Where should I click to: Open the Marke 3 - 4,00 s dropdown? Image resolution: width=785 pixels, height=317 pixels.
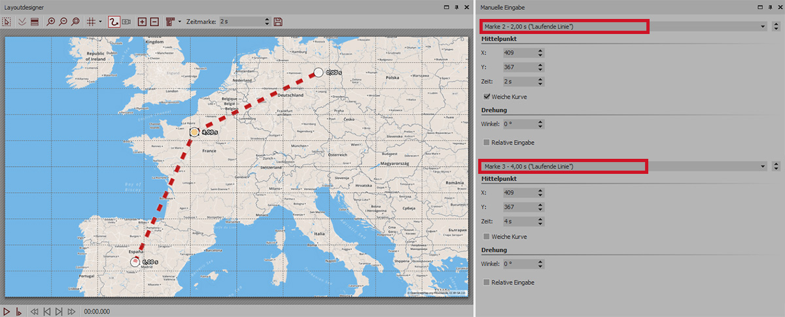763,167
